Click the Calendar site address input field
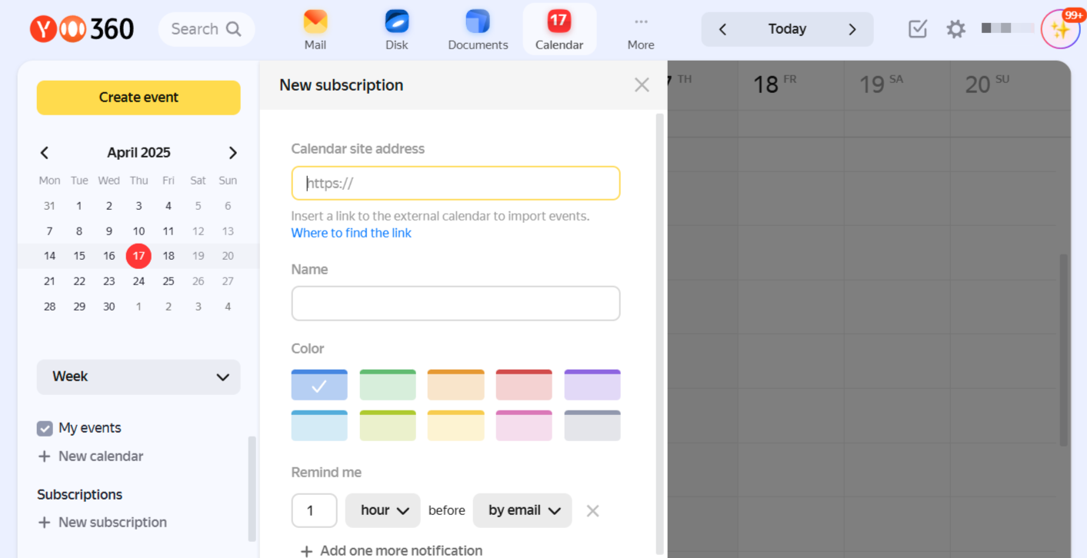This screenshot has width=1087, height=558. (x=455, y=184)
